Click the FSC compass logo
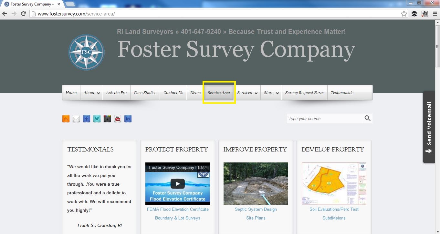Screen dimensions: 440x234 pyautogui.click(x=86, y=52)
